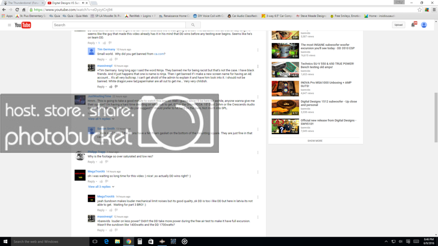This screenshot has width=438, height=246.
Task: Dislike Tim Germany's comment
Action: tap(116, 59)
